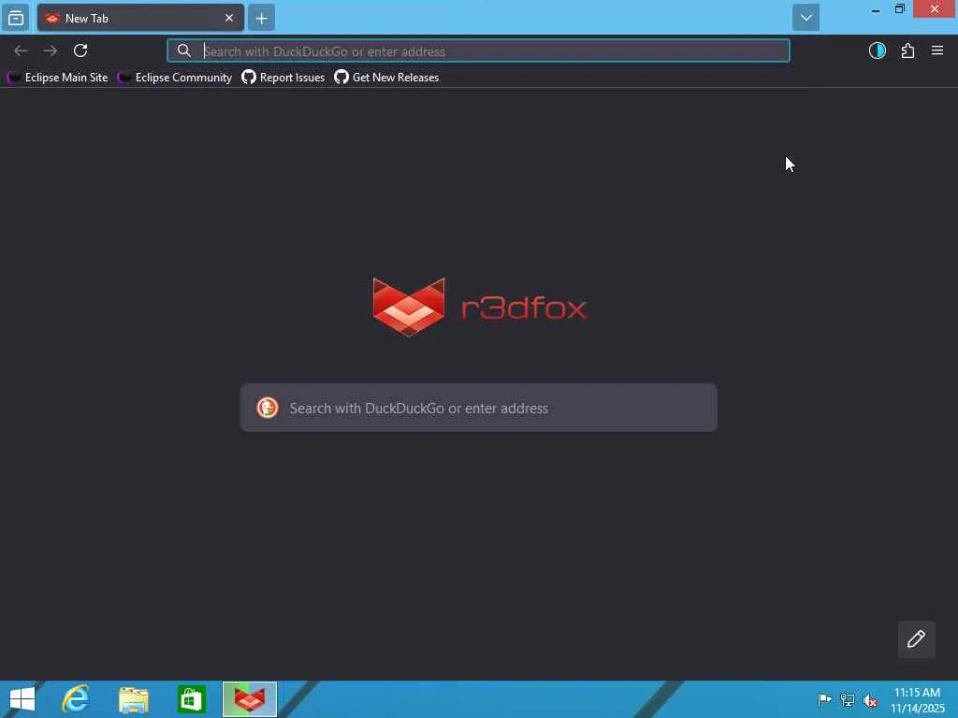Open Eclipse Community bookmark

click(x=175, y=78)
